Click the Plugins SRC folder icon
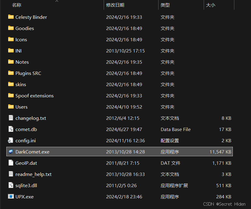 point(11,73)
